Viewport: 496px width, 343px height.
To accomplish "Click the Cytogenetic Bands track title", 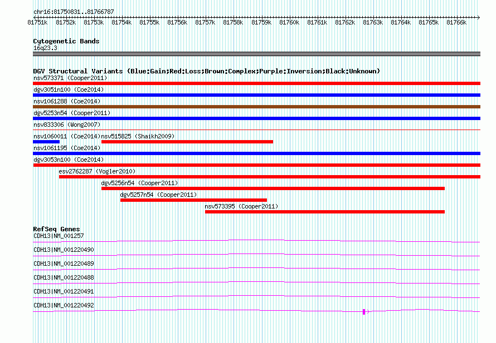I will point(66,41).
